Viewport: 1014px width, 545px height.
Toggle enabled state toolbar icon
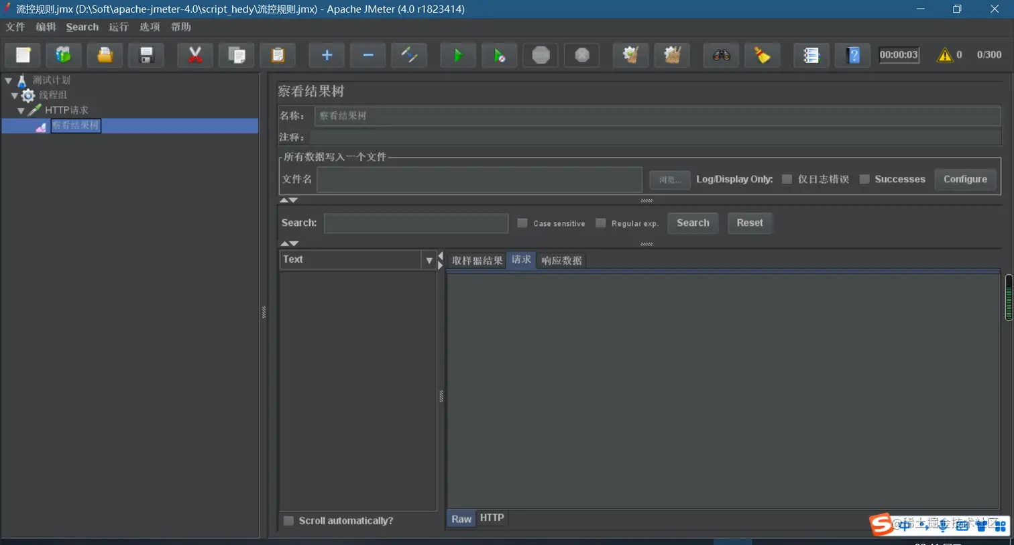[x=409, y=55]
